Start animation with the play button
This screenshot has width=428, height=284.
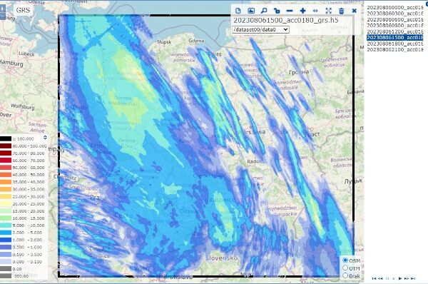400,278
